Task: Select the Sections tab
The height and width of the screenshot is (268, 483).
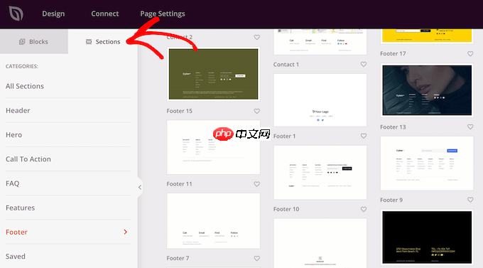Action: click(x=103, y=42)
